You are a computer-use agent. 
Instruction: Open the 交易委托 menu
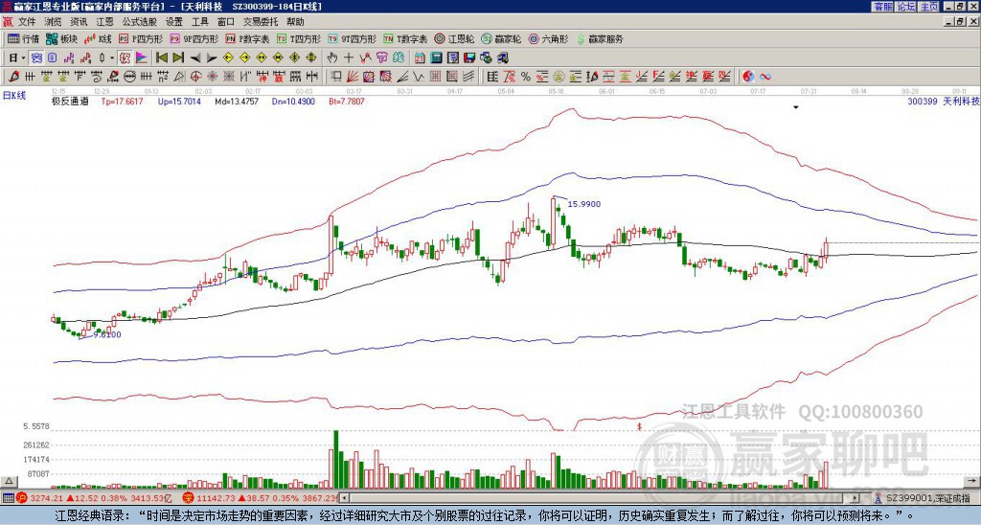pos(260,22)
